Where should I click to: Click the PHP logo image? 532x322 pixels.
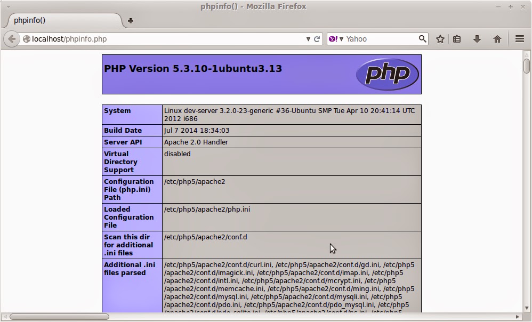point(388,74)
